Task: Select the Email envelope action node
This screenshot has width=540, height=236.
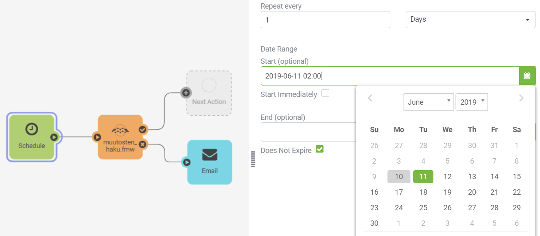Action: 210,162
